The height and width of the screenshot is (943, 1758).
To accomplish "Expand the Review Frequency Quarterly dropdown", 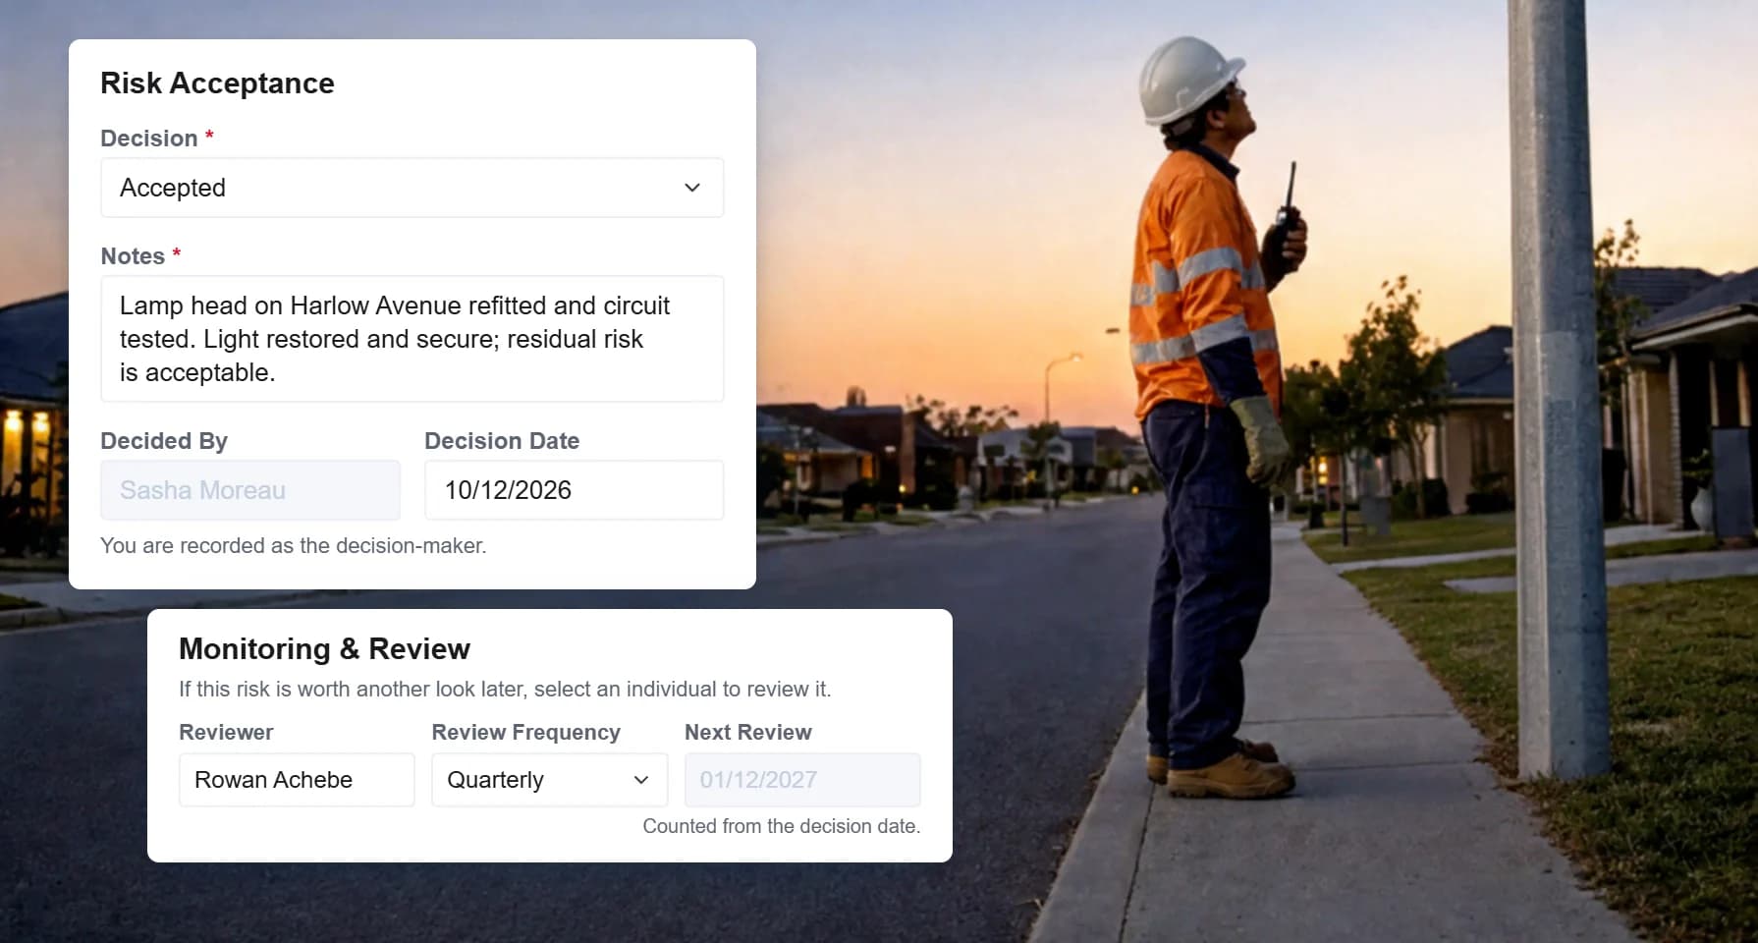I will coord(550,780).
